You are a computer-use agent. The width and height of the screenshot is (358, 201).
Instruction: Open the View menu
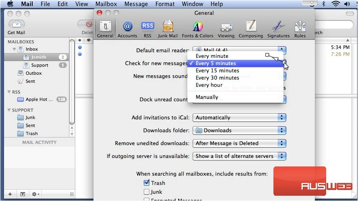(x=81, y=4)
